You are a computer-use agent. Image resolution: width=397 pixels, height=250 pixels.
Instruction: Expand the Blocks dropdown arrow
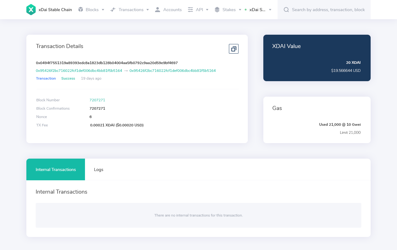(103, 10)
